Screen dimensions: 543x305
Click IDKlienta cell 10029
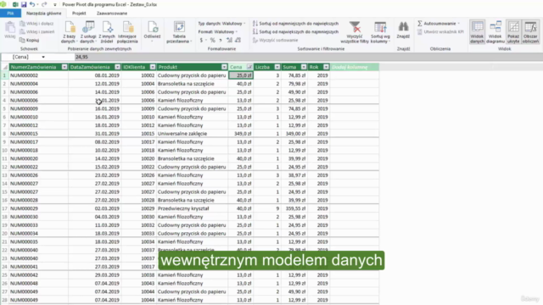(139, 208)
